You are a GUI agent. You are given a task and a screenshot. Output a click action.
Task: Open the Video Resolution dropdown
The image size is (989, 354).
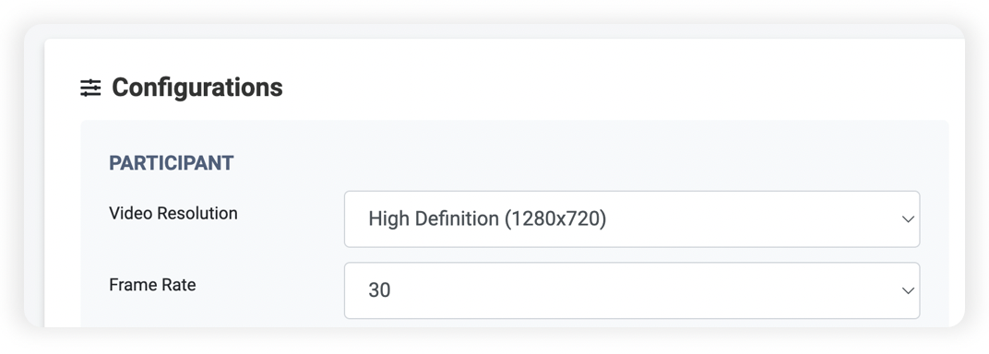(631, 219)
